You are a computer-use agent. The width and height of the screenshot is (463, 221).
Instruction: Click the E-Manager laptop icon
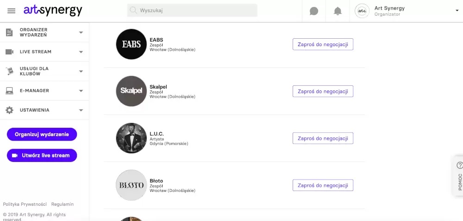click(x=9, y=91)
